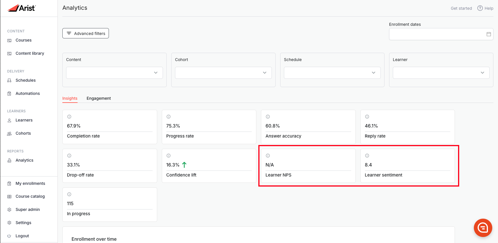
Task: Click the Analytics page title
Action: [x=75, y=8]
